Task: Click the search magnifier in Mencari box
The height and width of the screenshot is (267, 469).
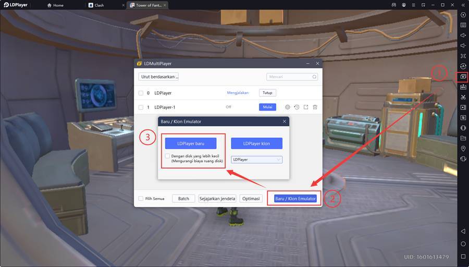Action: point(314,77)
